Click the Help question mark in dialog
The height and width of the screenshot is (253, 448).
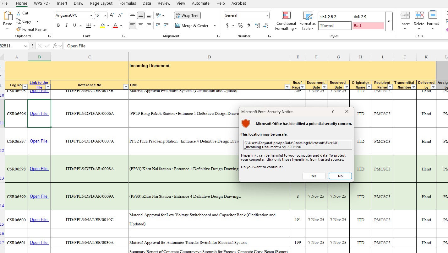pos(333,111)
